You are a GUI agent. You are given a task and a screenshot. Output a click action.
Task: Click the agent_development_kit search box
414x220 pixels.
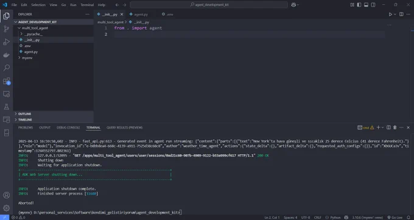point(209,5)
